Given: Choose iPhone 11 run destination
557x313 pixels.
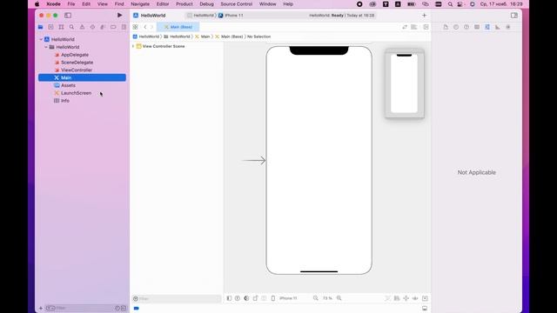Looking at the screenshot, I should [231, 16].
